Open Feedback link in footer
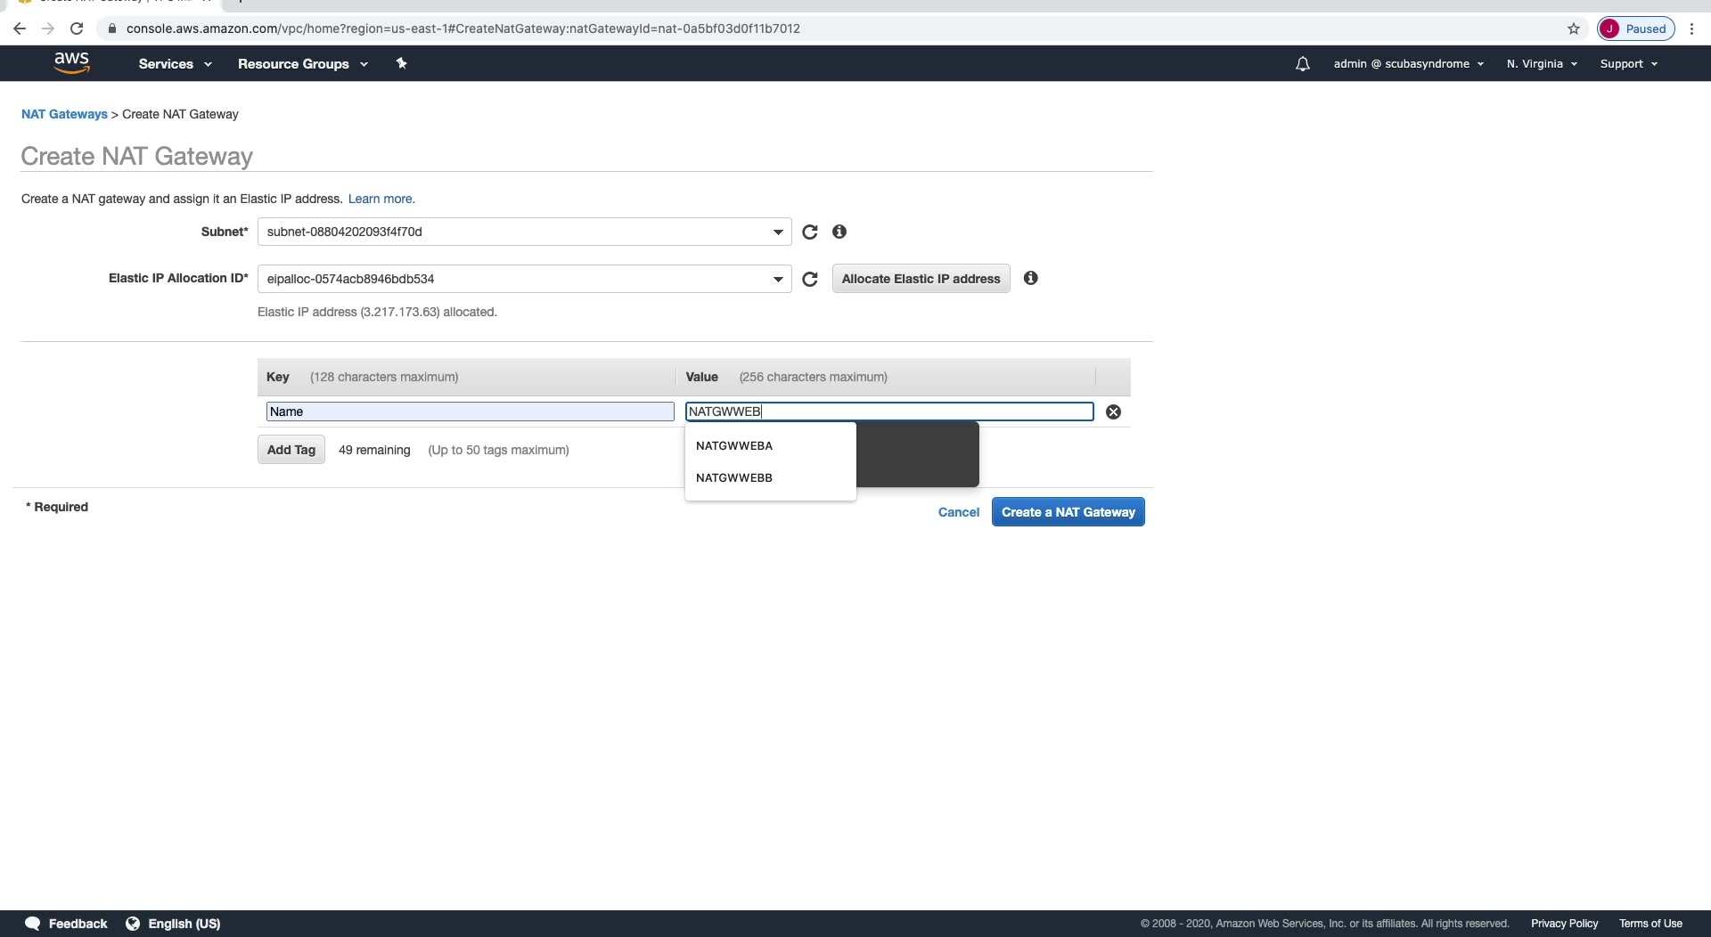 [78, 924]
